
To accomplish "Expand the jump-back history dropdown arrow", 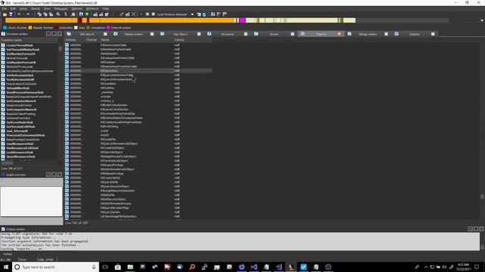I will point(23,14).
